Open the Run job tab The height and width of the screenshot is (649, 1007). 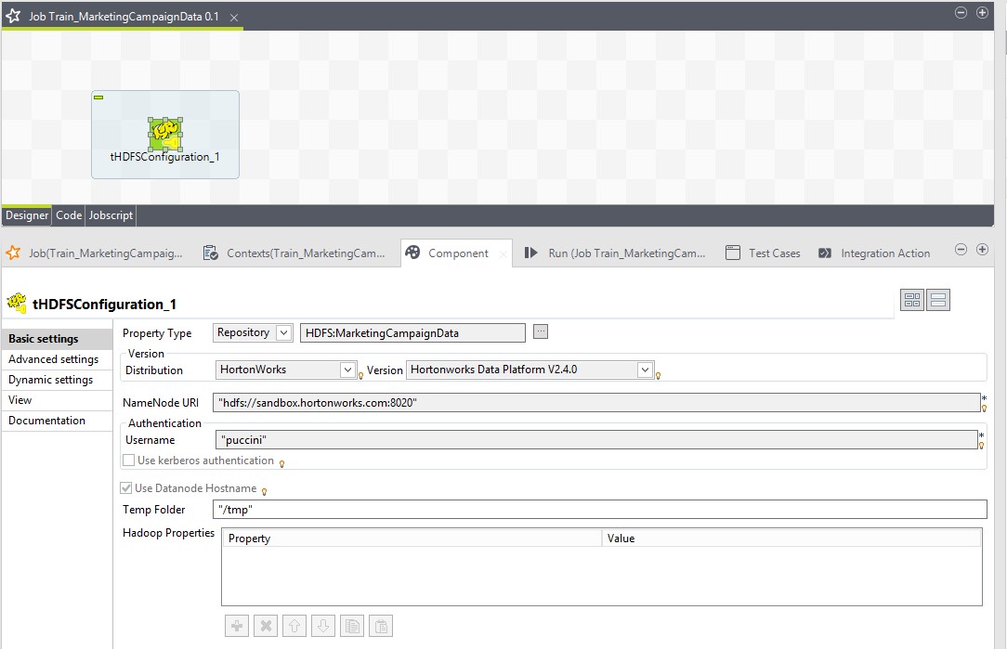coord(615,253)
